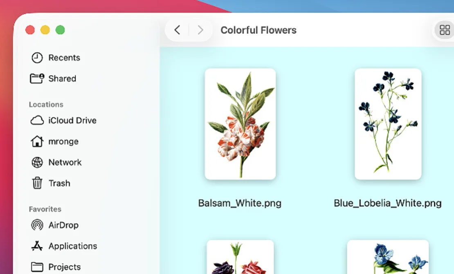This screenshot has width=454, height=274.
Task: Click the Locations section header
Action: pos(46,104)
